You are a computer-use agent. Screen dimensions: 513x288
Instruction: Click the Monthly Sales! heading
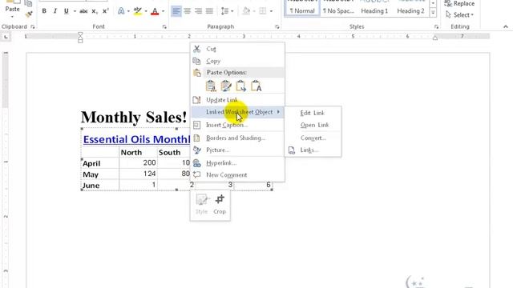pos(134,118)
